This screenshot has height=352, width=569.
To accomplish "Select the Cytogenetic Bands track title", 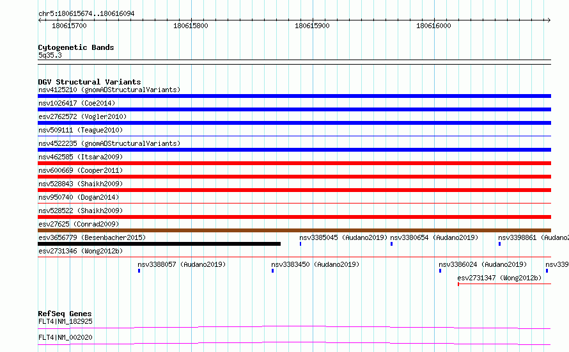I will (x=76, y=47).
